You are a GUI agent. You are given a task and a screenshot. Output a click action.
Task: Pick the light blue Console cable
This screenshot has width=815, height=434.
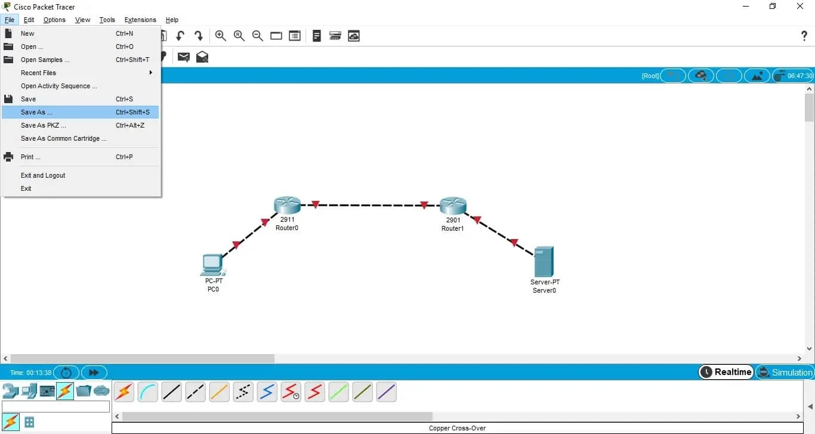coord(147,392)
